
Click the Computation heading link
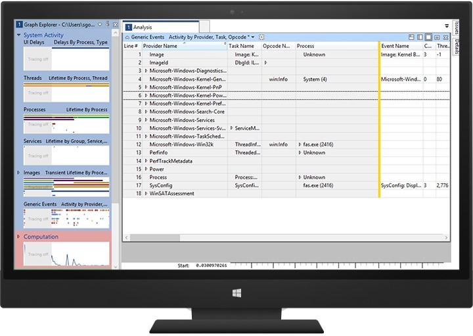41,236
